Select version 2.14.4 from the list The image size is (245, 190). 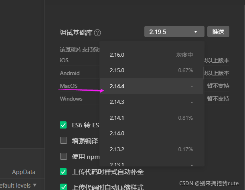(151, 86)
